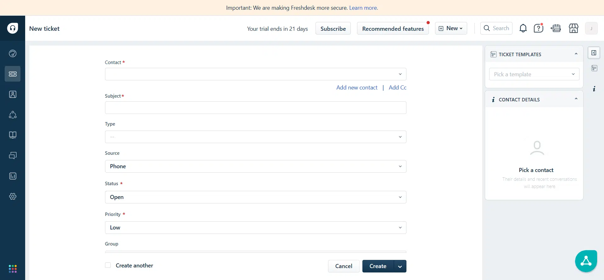Click the Cancel button
The width and height of the screenshot is (604, 280).
pos(344,266)
